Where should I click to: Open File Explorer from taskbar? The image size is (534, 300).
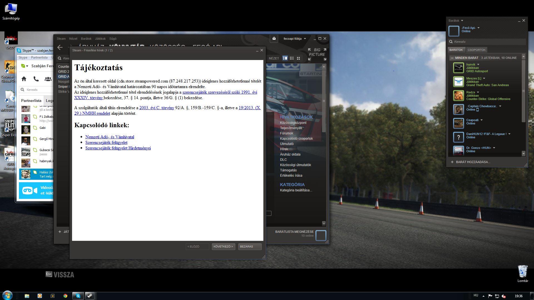[x=27, y=296]
